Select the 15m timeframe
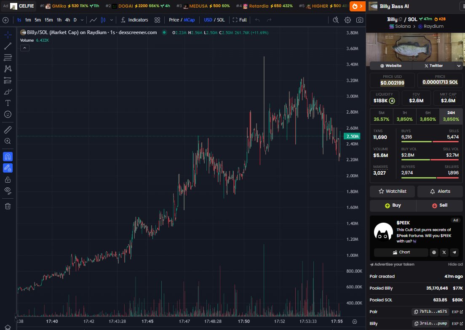This screenshot has height=330, width=465. pos(48,20)
